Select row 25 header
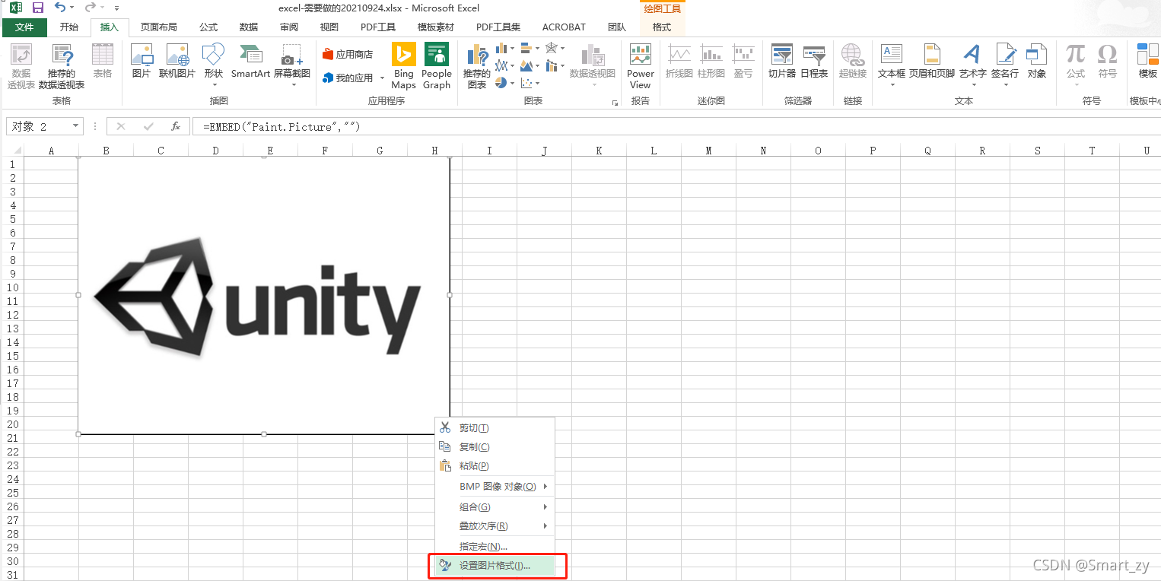The height and width of the screenshot is (581, 1161). [x=12, y=493]
